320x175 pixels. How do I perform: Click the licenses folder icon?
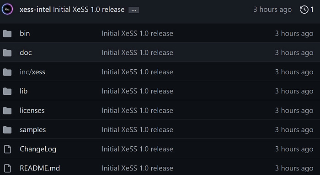pos(7,111)
